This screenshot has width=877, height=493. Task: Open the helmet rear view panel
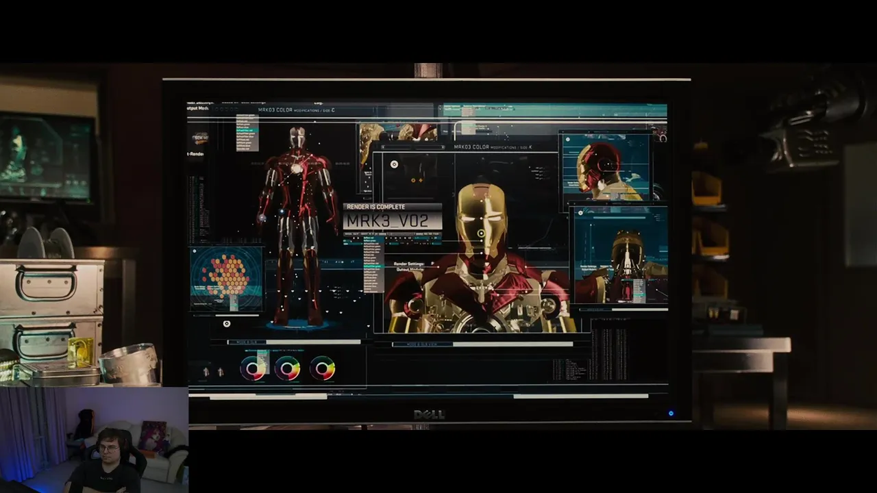620,255
